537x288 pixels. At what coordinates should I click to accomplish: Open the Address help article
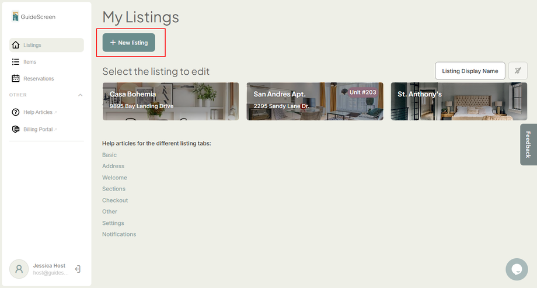[x=113, y=166]
